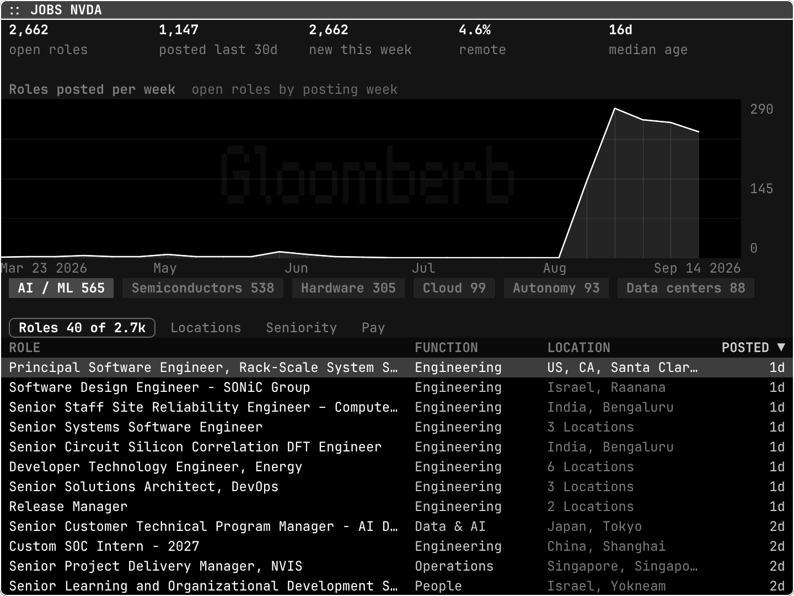The width and height of the screenshot is (794, 596).
Task: Select the AI / ML 565 filter chip
Action: point(61,288)
